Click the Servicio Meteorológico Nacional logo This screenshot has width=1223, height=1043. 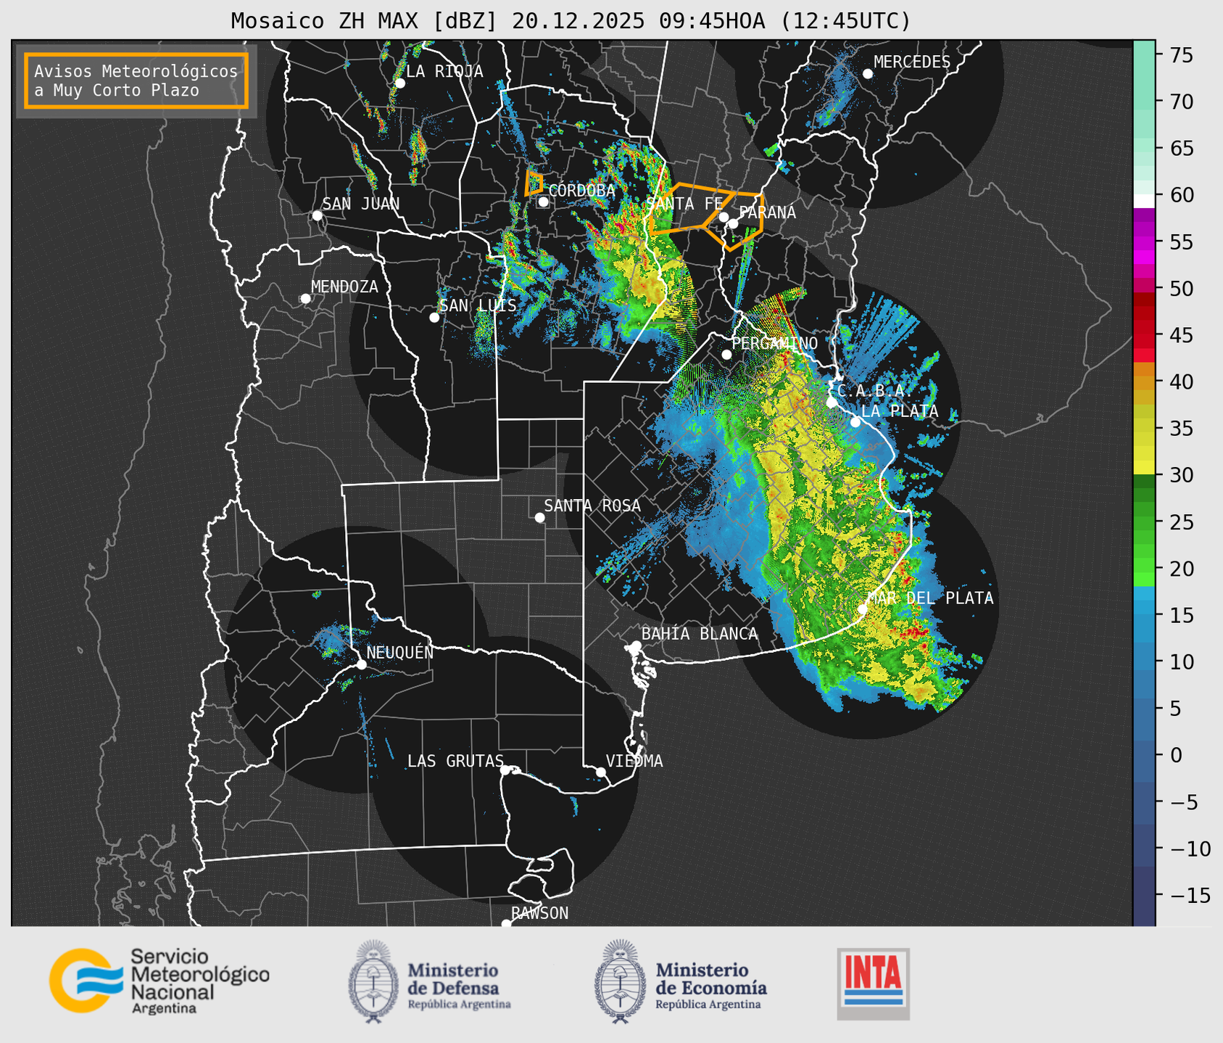point(159,981)
